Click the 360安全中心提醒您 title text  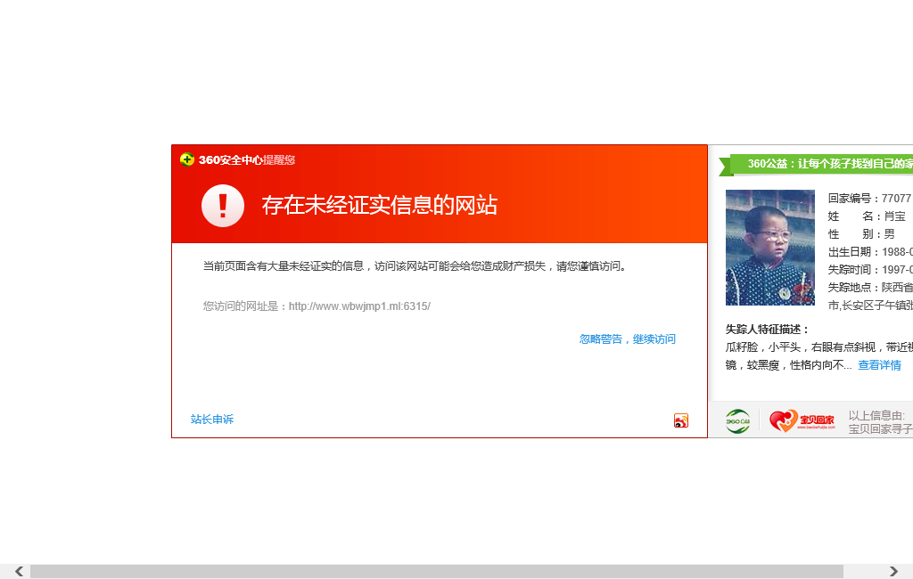tap(247, 160)
